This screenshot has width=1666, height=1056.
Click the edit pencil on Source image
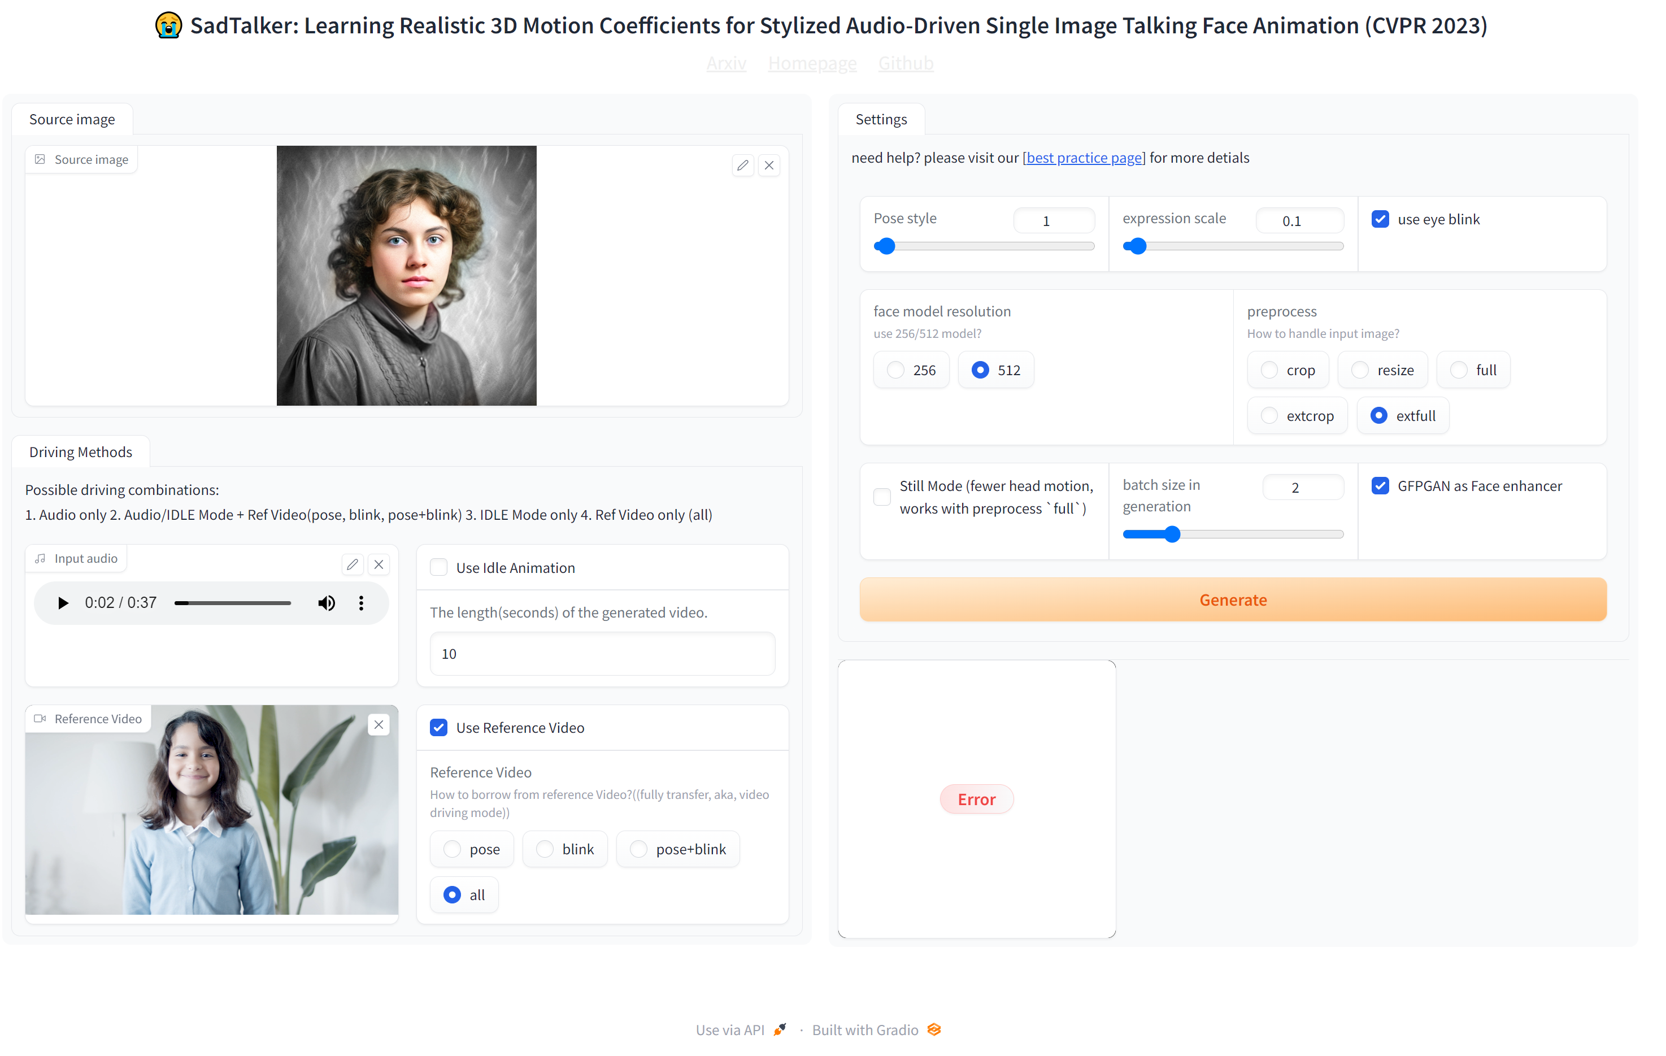pos(742,166)
